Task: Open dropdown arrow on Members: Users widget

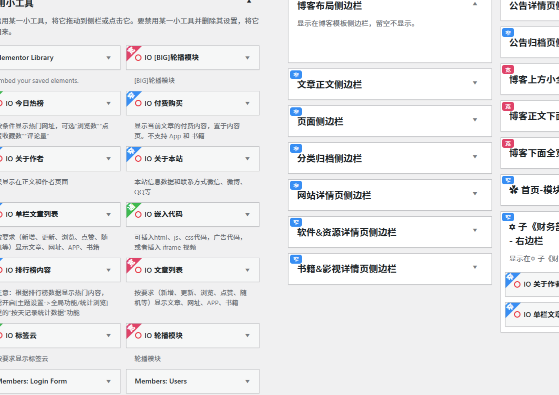Action: point(247,382)
